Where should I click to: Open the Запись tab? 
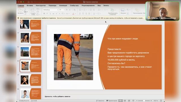(x=106, y=6)
